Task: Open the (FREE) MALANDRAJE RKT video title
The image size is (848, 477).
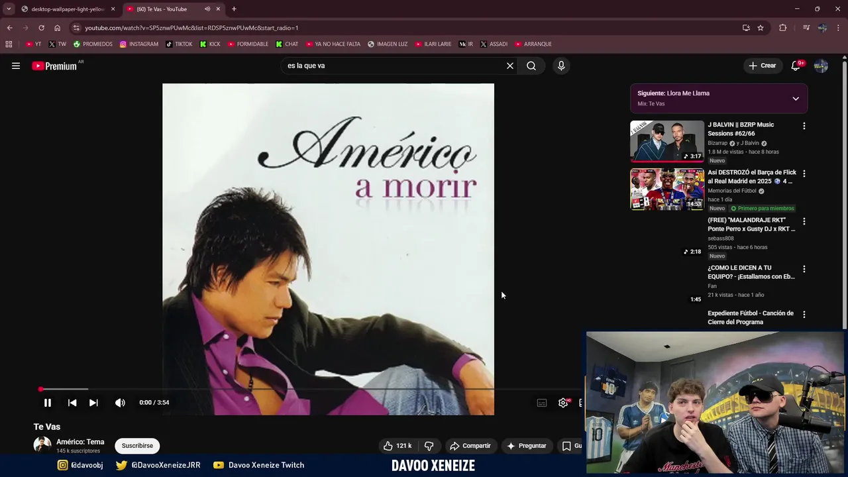Action: tap(751, 225)
